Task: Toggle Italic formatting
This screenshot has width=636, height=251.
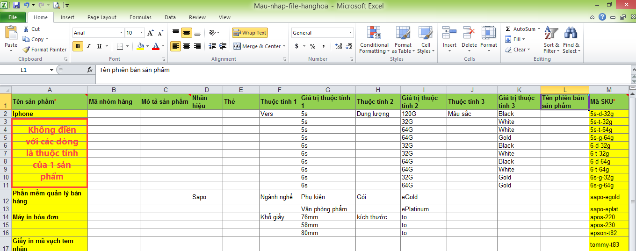Action: [88, 46]
